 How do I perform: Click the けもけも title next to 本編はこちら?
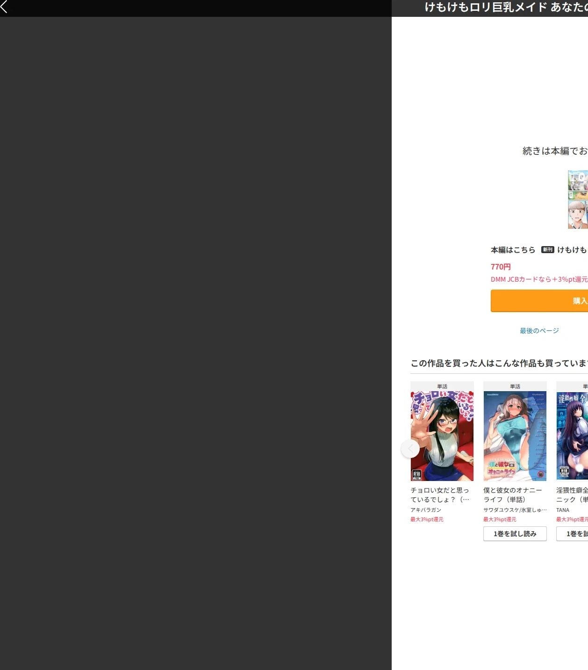click(x=573, y=250)
